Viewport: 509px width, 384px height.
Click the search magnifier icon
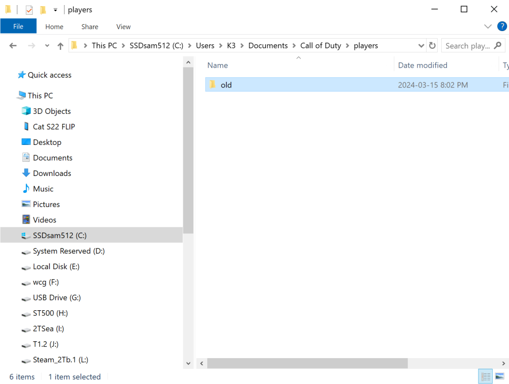click(497, 46)
